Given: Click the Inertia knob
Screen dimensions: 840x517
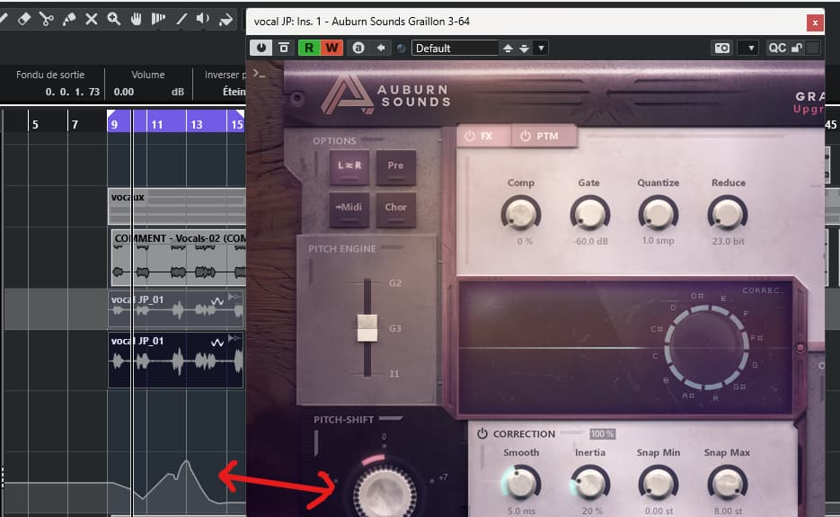Looking at the screenshot, I should click(x=589, y=484).
